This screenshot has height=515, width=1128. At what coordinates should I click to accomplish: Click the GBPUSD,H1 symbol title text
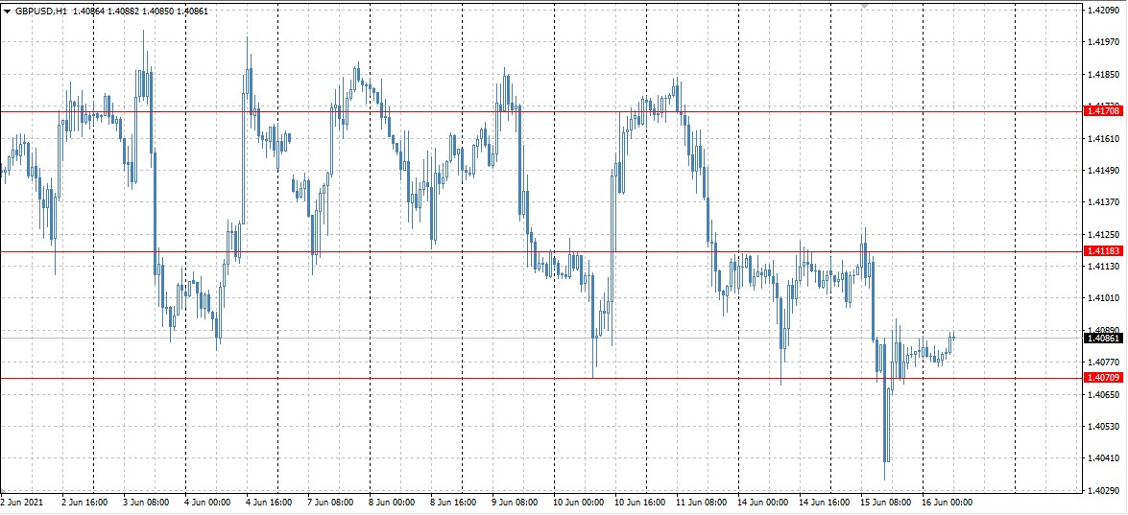[x=40, y=11]
